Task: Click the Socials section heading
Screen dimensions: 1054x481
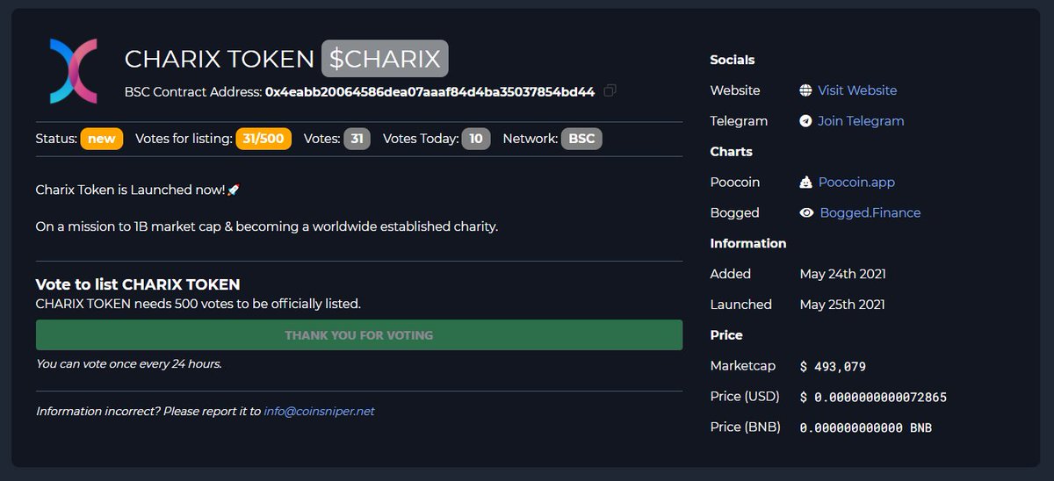Action: [733, 60]
